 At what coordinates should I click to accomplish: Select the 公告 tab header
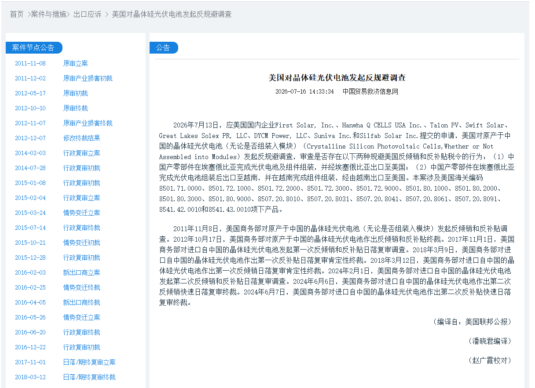point(163,47)
